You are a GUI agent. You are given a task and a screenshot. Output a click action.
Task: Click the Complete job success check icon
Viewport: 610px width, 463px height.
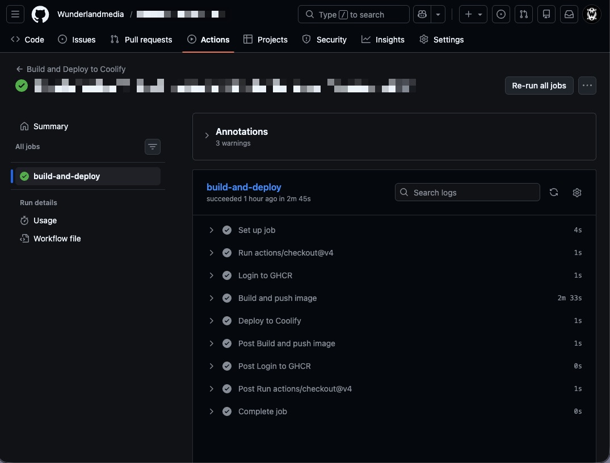pos(227,411)
